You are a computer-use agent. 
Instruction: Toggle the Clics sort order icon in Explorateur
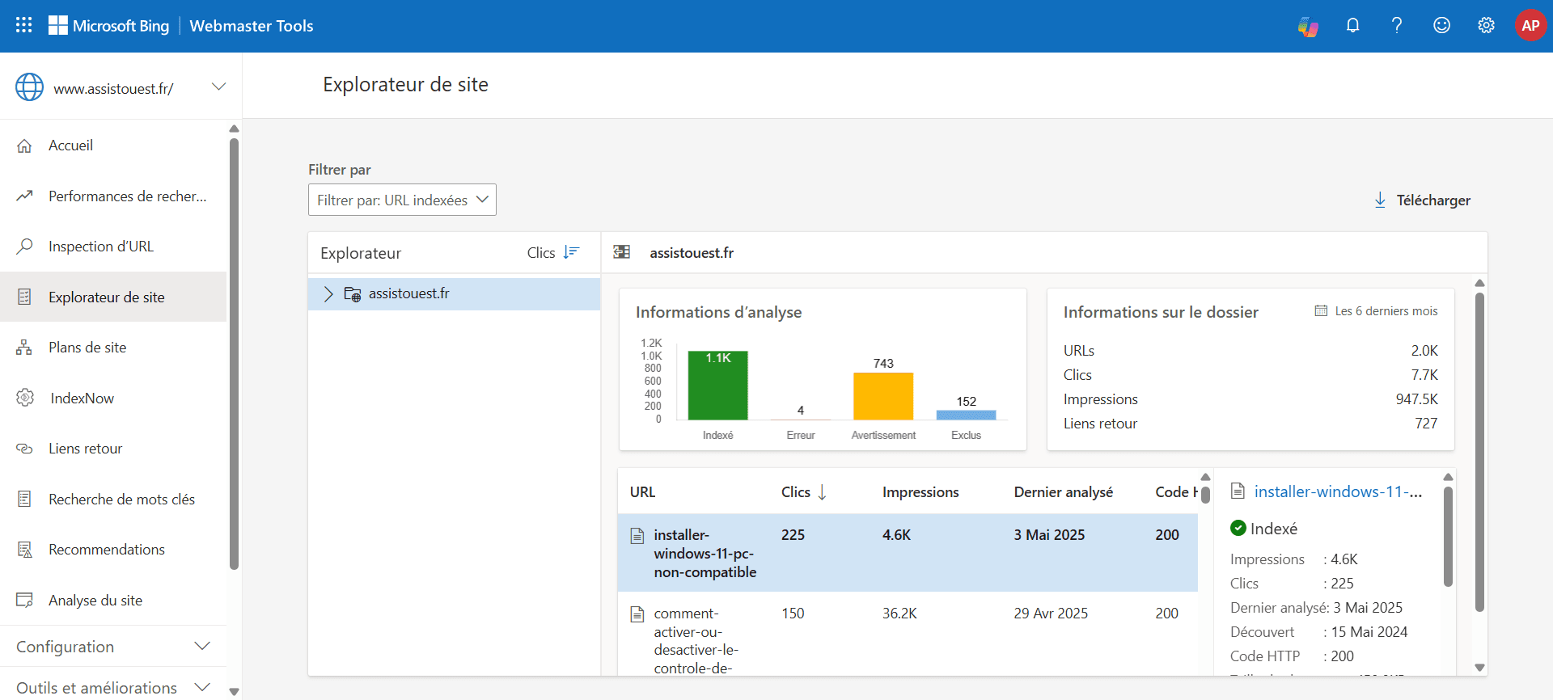571,253
